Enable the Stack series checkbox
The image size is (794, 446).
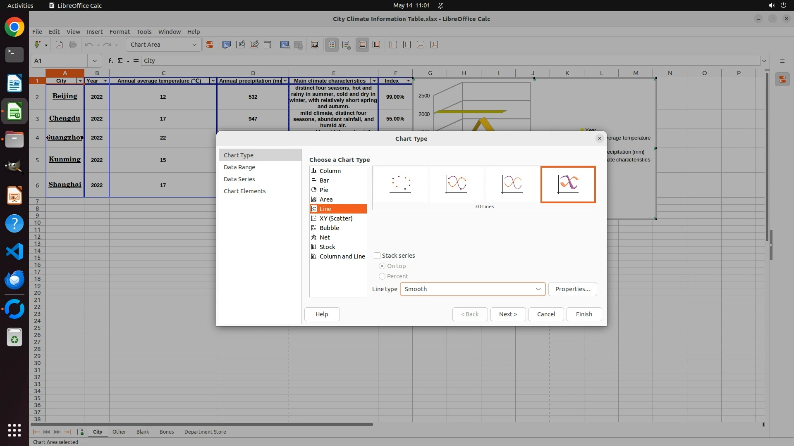(377, 256)
